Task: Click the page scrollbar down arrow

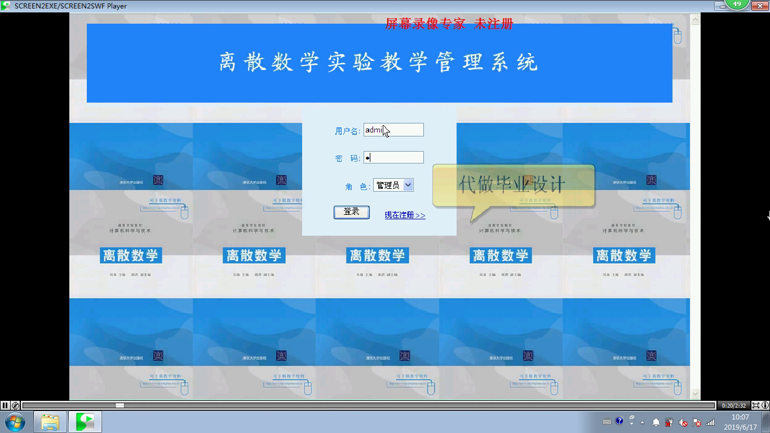Action: [x=695, y=394]
